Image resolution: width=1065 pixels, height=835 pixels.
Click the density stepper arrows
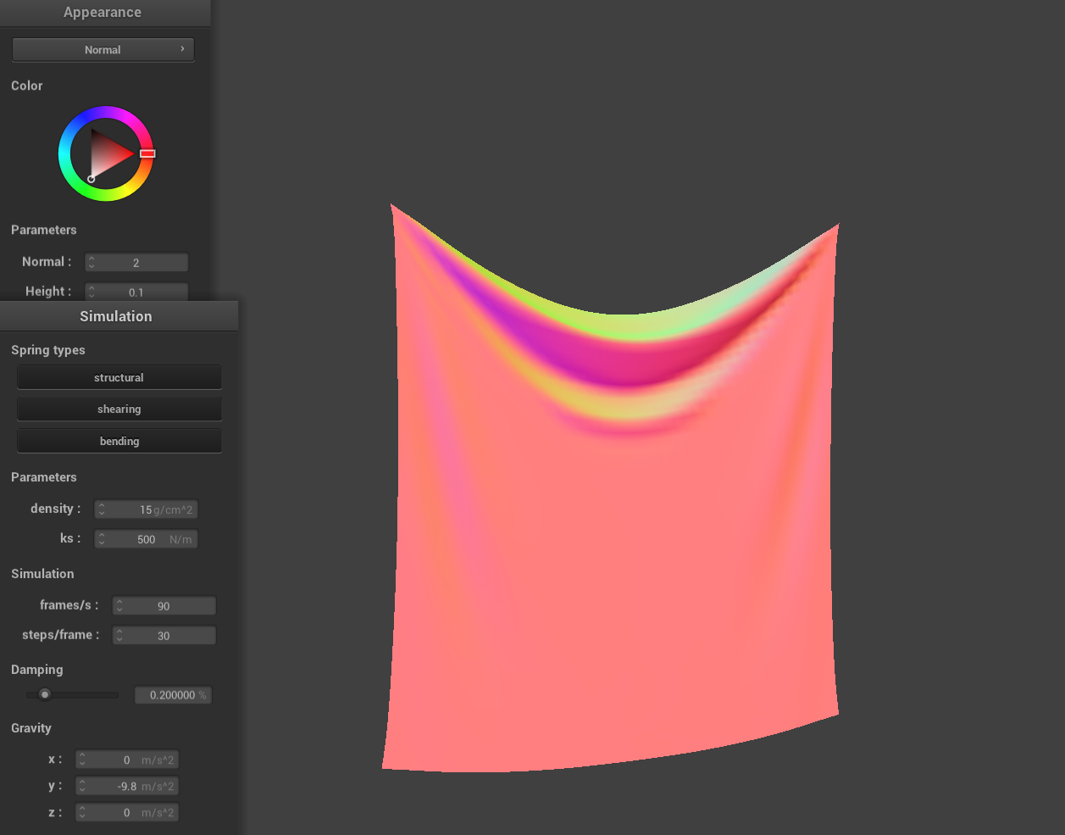point(102,509)
